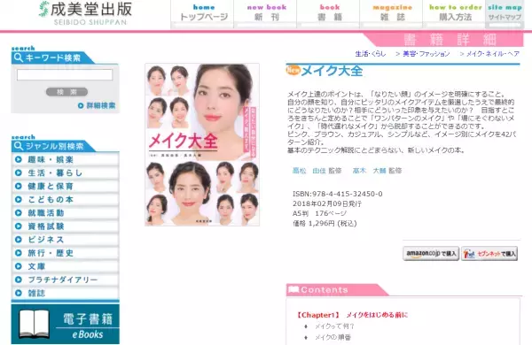
Task: Open the magazine 雑誌 tab
Action: pyautogui.click(x=392, y=13)
